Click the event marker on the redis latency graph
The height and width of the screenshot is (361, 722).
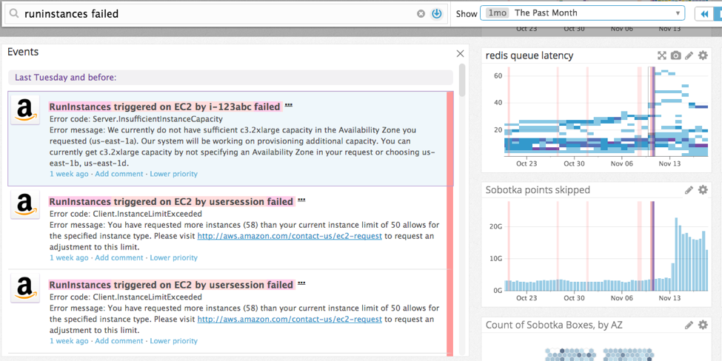click(652, 111)
